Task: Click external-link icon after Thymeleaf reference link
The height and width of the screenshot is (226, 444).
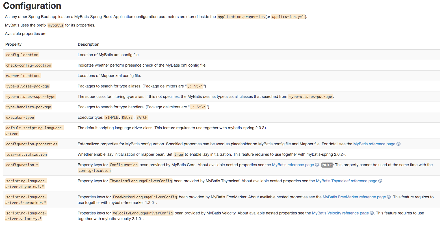Action: 380,181
